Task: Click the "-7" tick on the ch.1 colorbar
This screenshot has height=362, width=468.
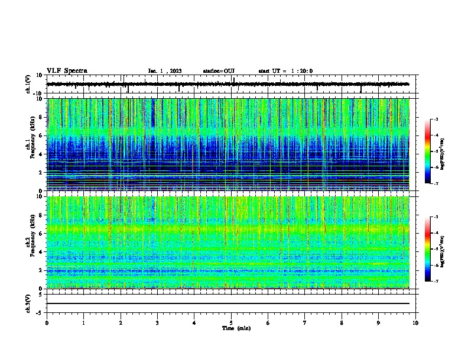Action: click(435, 183)
